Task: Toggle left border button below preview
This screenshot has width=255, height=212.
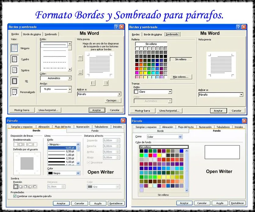Action: pyautogui.click(x=93, y=83)
